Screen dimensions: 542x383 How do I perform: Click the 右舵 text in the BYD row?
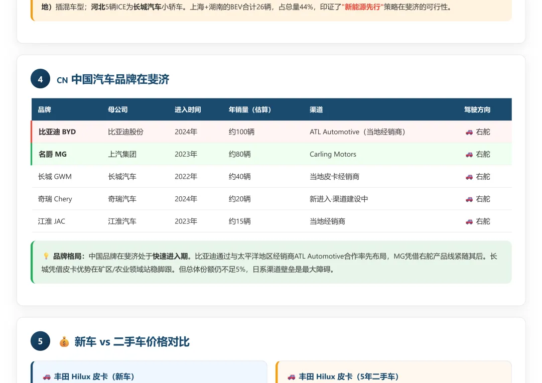pos(483,132)
